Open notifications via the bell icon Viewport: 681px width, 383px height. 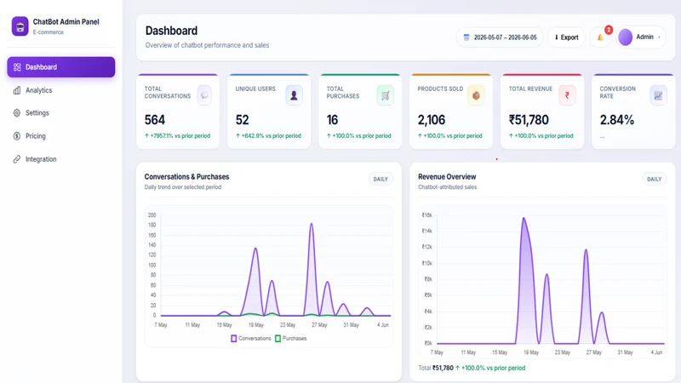coord(600,37)
